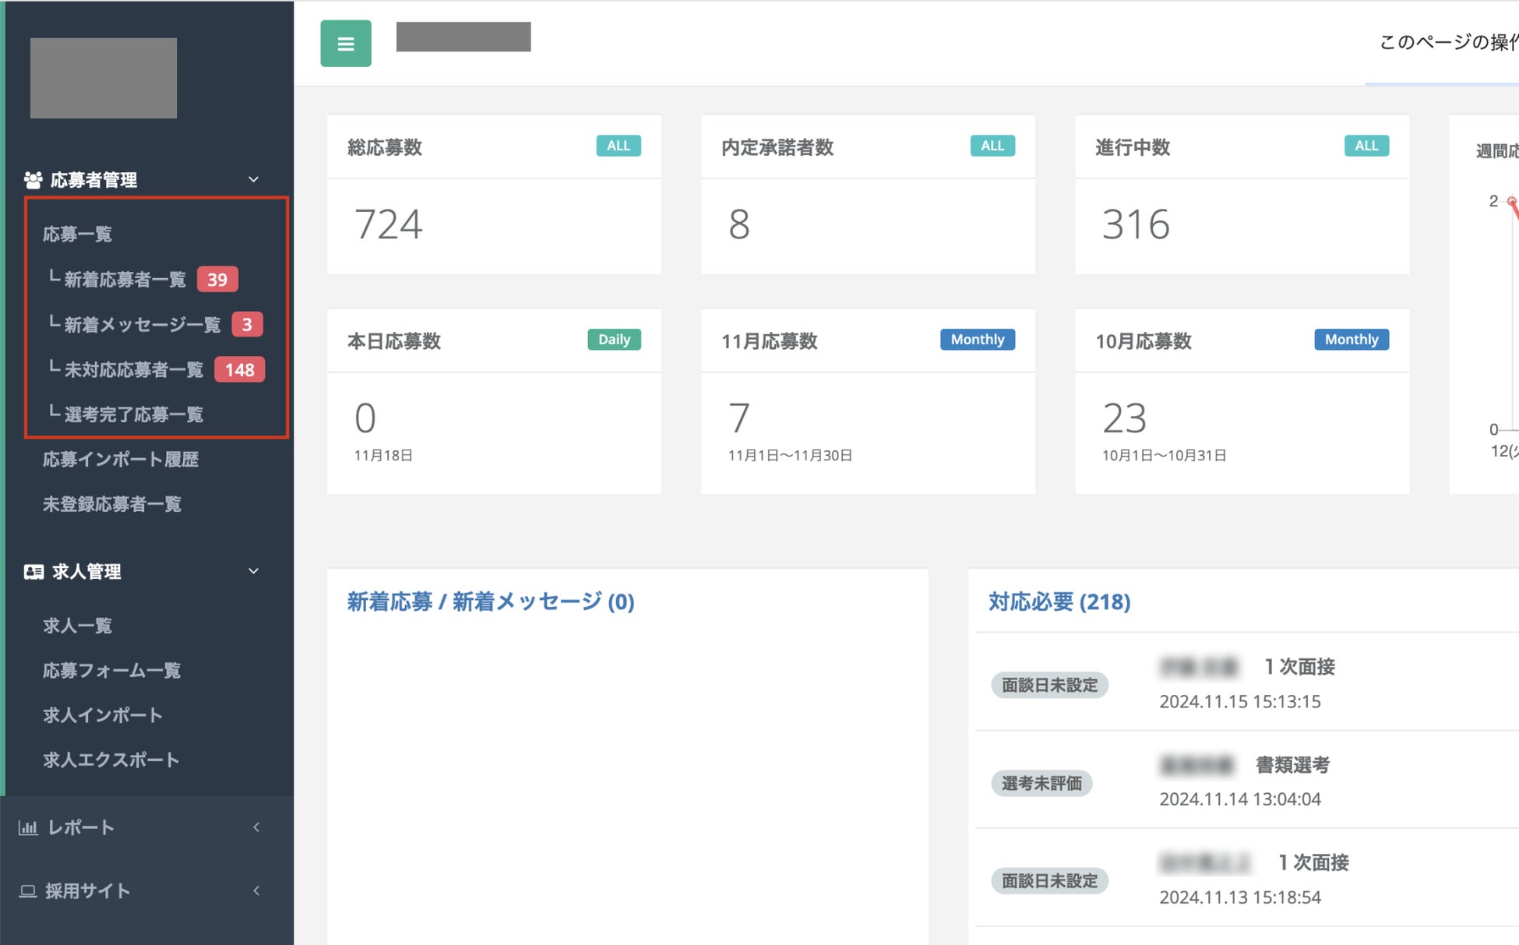Image resolution: width=1519 pixels, height=945 pixels.
Task: Open 選考完了応募一覧 menu item
Action: [x=133, y=414]
